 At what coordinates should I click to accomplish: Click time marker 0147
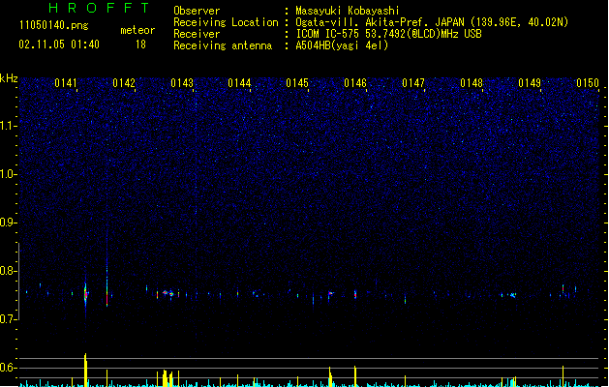point(413,83)
